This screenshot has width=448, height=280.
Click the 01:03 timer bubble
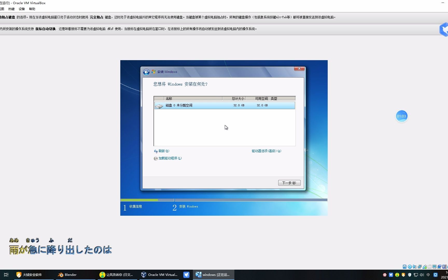(402, 116)
